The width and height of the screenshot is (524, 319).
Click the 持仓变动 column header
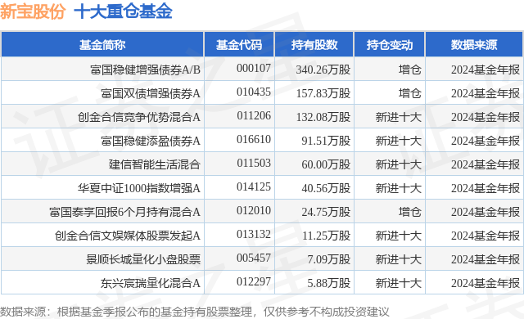click(390, 45)
